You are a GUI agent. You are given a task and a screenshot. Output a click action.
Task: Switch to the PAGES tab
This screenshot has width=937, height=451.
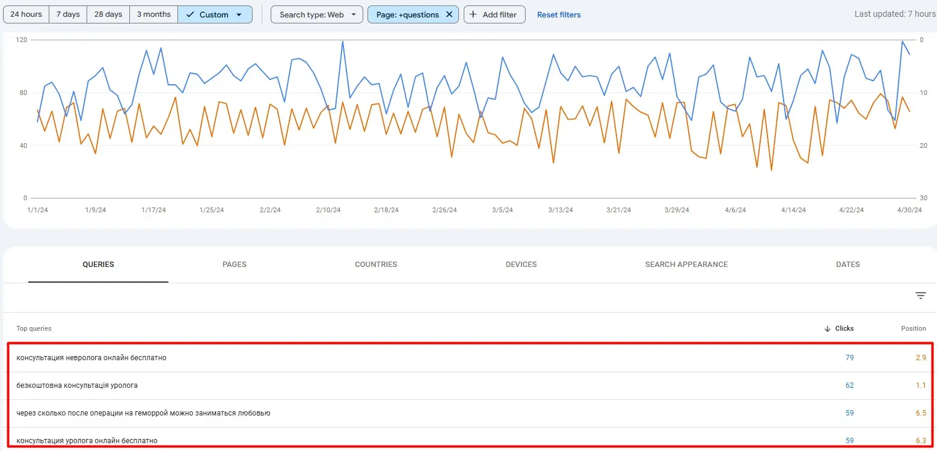(235, 265)
